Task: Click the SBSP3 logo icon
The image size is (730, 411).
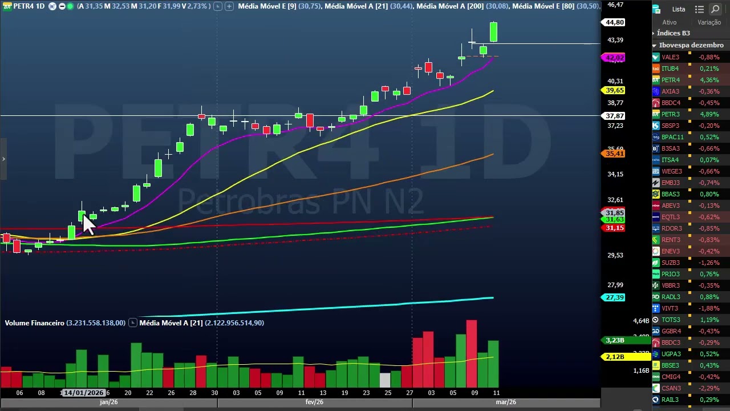Action: (656, 126)
